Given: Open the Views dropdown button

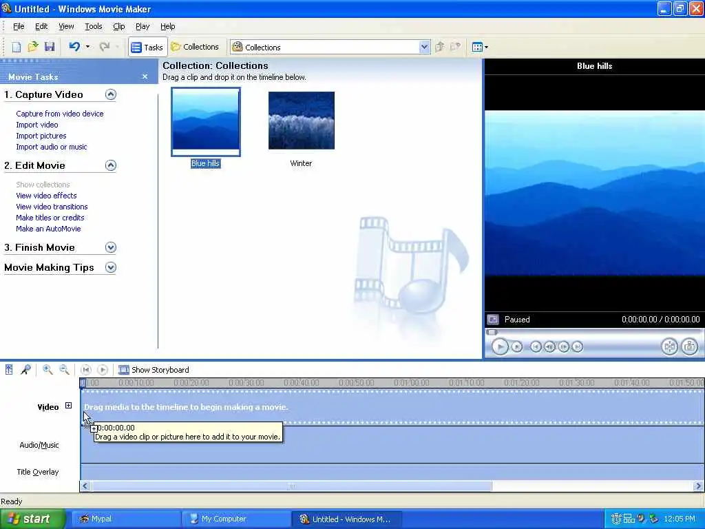Looking at the screenshot, I should coord(480,47).
